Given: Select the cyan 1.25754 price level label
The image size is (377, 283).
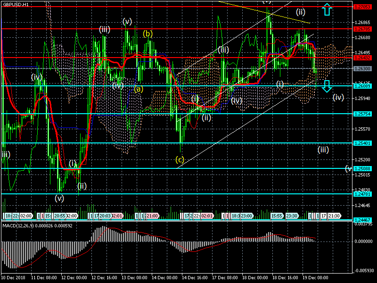Looking at the screenshot, I should click(x=363, y=114).
